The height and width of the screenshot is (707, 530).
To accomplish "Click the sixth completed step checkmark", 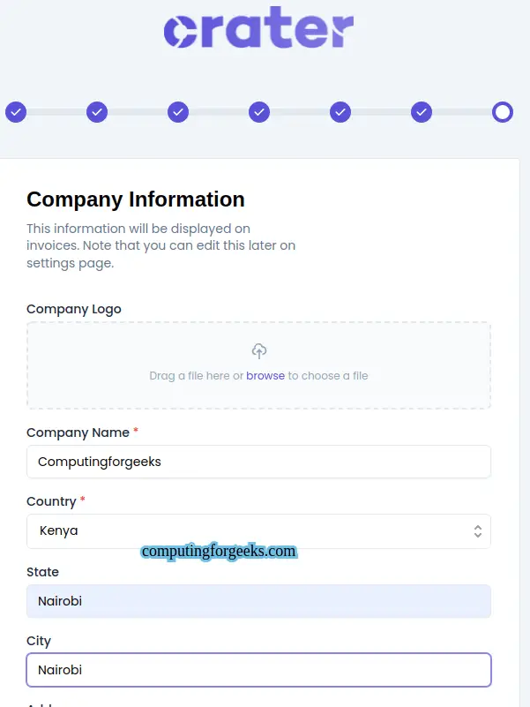I will pos(422,112).
